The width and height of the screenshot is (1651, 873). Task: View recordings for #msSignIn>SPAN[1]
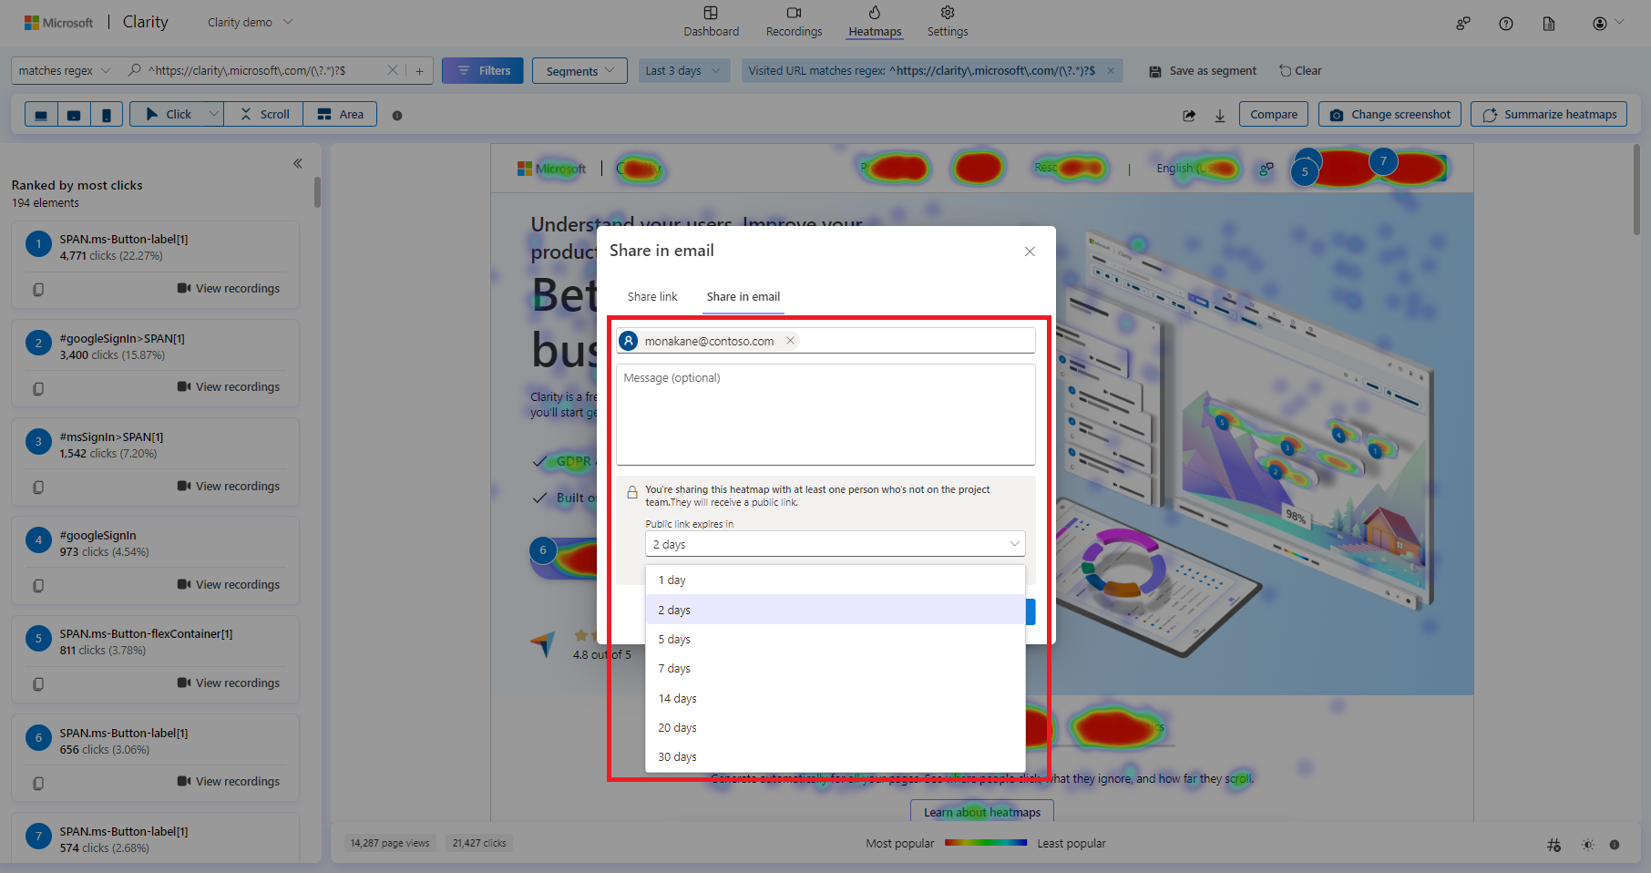click(229, 486)
